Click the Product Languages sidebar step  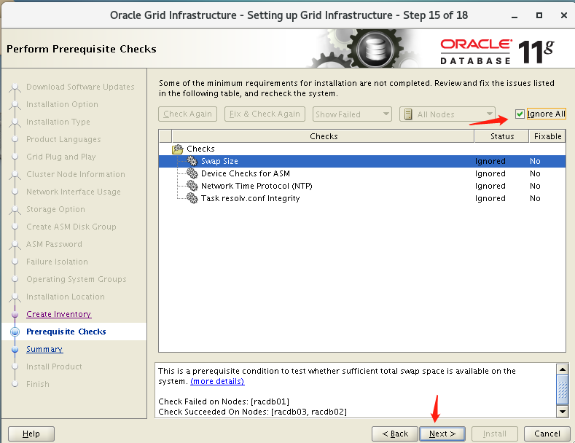(63, 139)
